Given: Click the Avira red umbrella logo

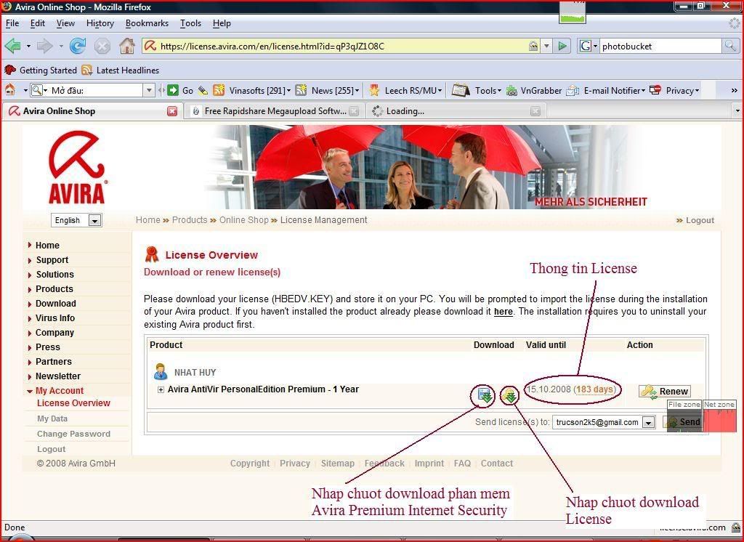Looking at the screenshot, I should pyautogui.click(x=77, y=166).
